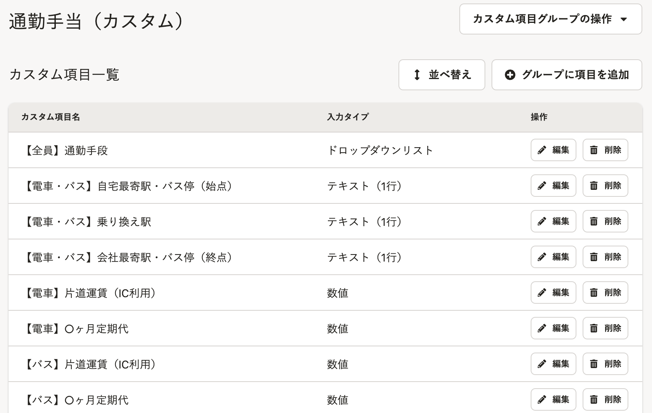Edit 【バス】片道運賃（IC利用） item
Image resolution: width=652 pixels, height=413 pixels.
coord(553,364)
